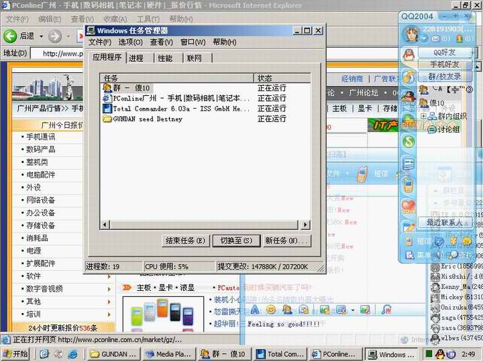Open the 选项 menu in Task Manager

pyautogui.click(x=130, y=42)
